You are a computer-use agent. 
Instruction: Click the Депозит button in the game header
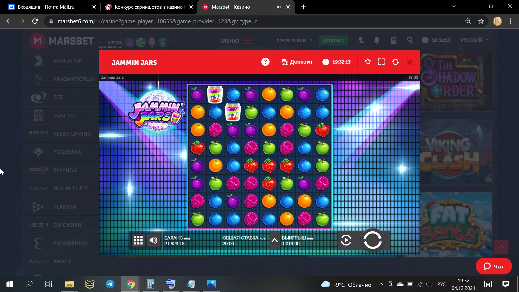(297, 62)
